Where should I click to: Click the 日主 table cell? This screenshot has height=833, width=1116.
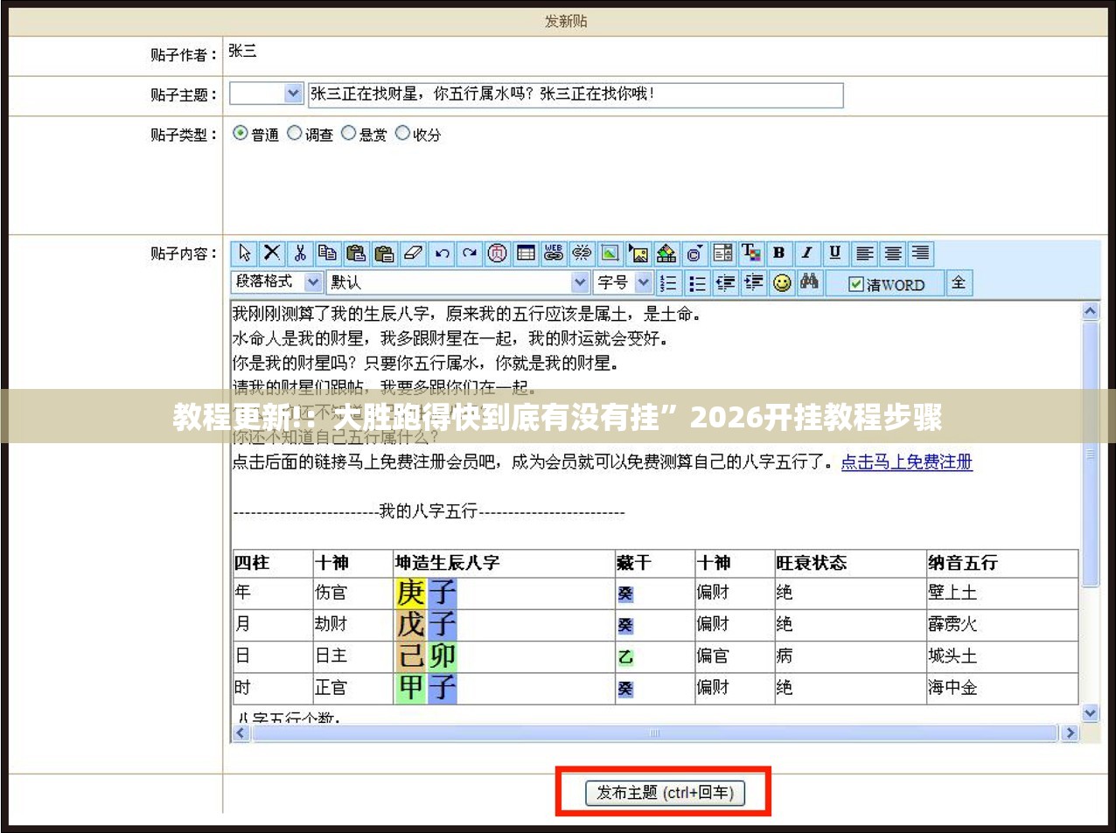pyautogui.click(x=352, y=656)
